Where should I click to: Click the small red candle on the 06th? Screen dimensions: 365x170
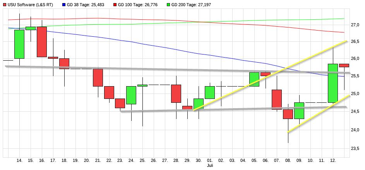click(266, 74)
